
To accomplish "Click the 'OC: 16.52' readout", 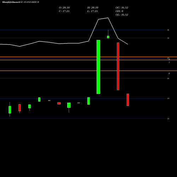I will [122, 8].
